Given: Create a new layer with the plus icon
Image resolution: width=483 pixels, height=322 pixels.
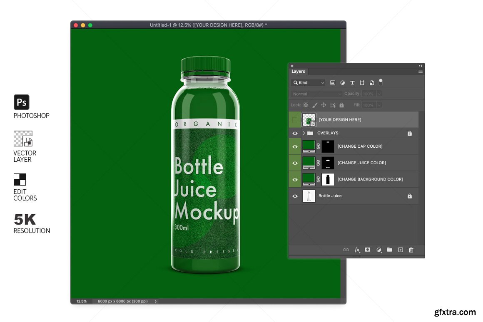Looking at the screenshot, I should 401,250.
